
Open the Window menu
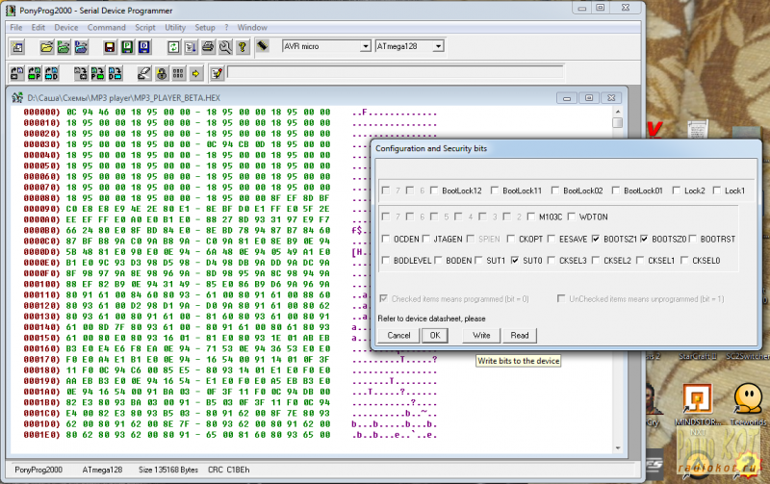point(252,28)
